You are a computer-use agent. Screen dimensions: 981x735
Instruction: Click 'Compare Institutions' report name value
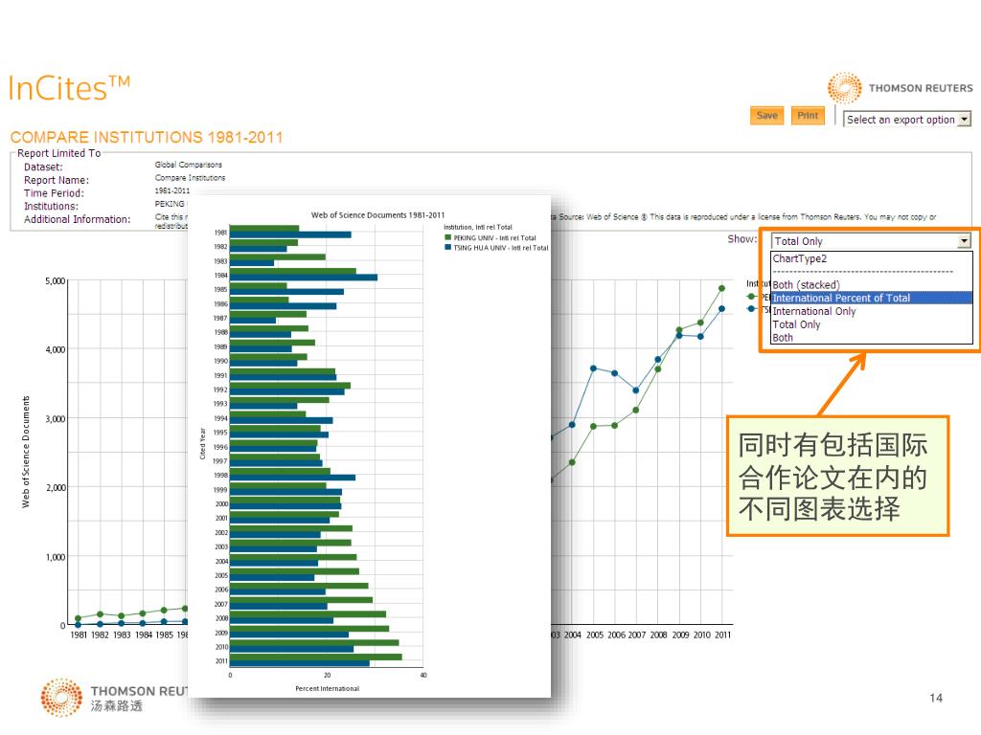(191, 177)
